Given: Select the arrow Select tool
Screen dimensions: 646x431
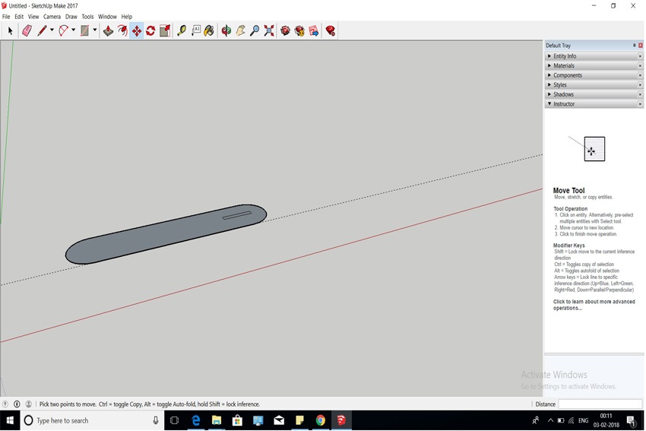Looking at the screenshot, I should (x=11, y=31).
